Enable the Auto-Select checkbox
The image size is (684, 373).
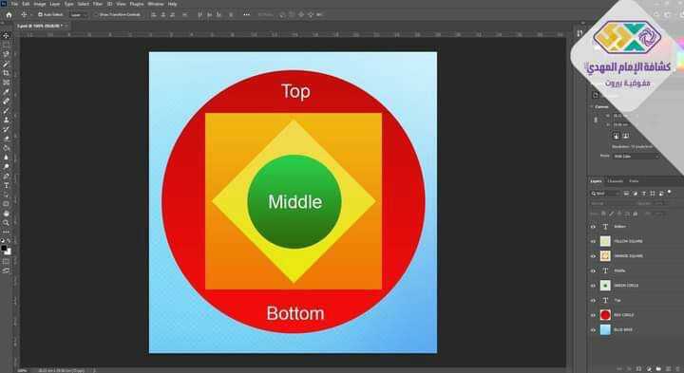(40, 15)
